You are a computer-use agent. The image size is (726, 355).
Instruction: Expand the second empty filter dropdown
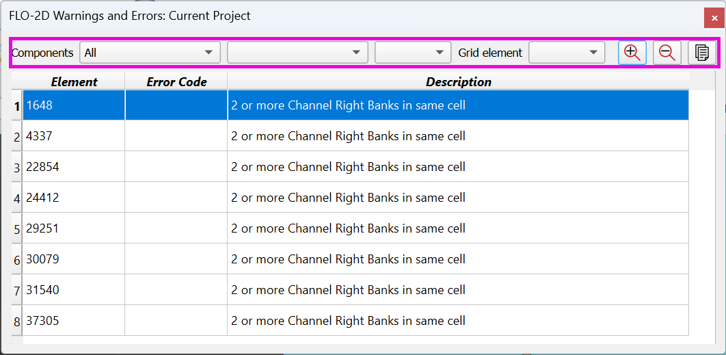[297, 53]
